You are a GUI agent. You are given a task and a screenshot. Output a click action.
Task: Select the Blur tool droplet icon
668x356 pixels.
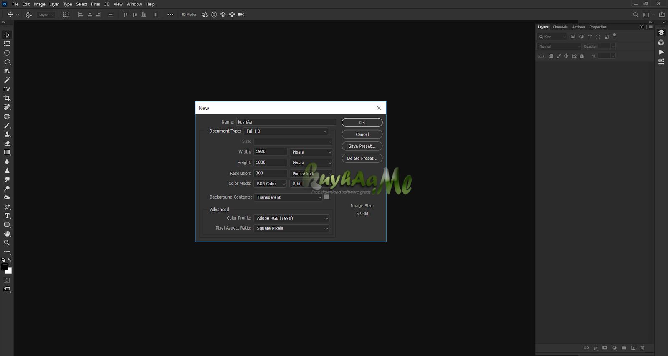click(7, 162)
